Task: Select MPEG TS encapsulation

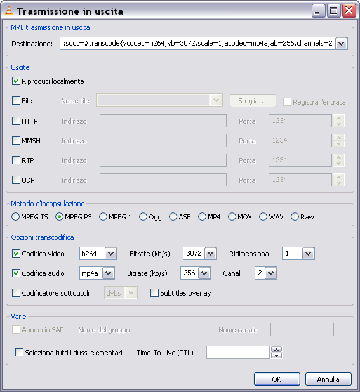Action: pyautogui.click(x=15, y=217)
